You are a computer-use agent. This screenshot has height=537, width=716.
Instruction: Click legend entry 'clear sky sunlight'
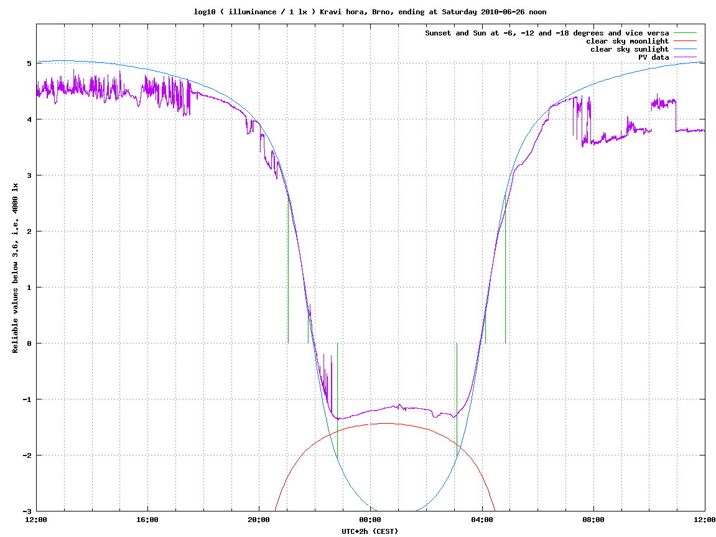[630, 49]
